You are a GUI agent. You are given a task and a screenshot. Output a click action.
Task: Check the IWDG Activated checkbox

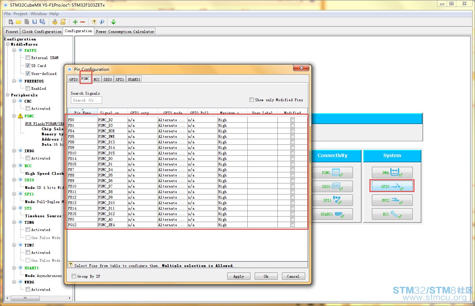(x=28, y=158)
